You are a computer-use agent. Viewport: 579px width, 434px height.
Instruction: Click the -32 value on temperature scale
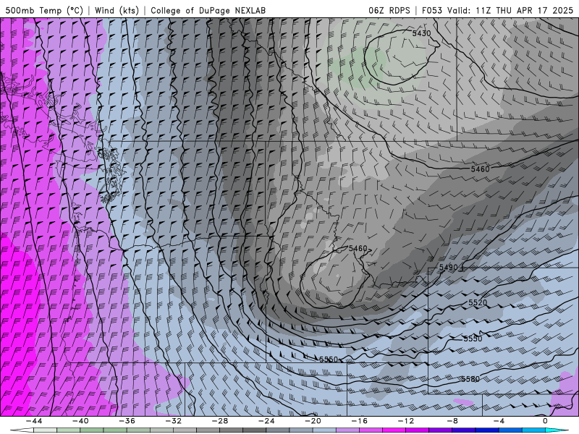pos(174,421)
